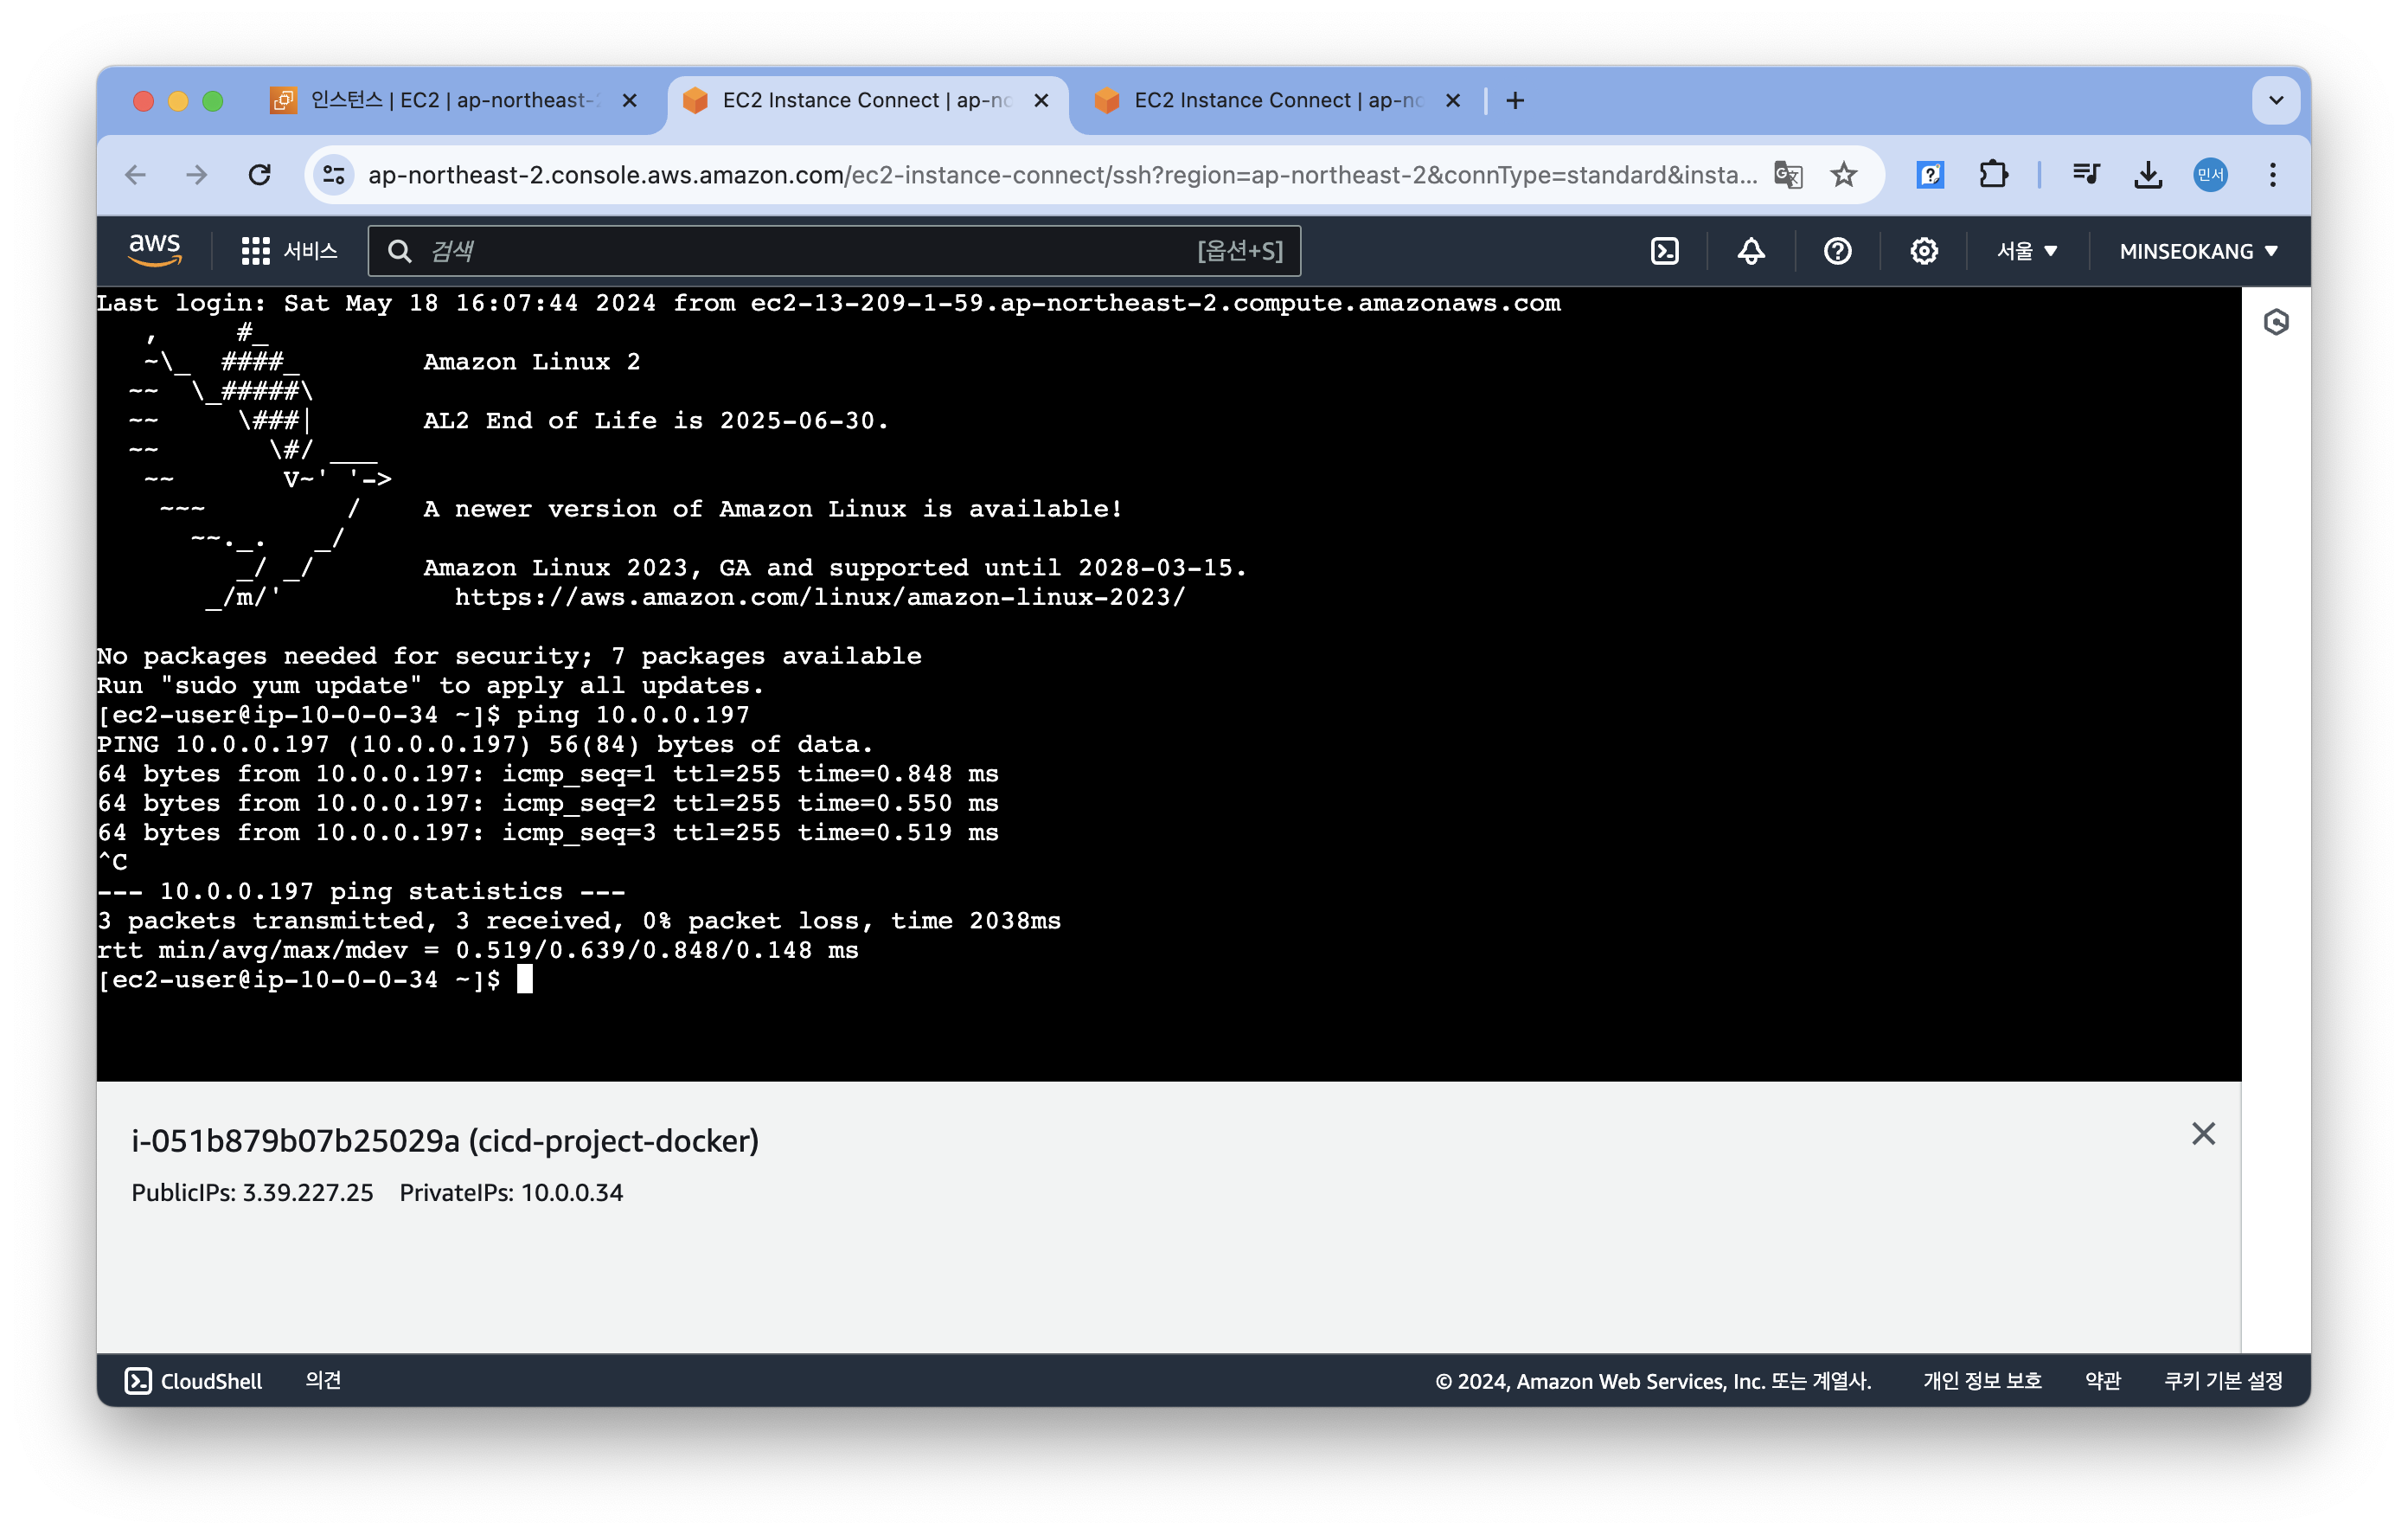Open CloudShell from AWS header icon
The height and width of the screenshot is (1535, 2408).
[x=1664, y=251]
